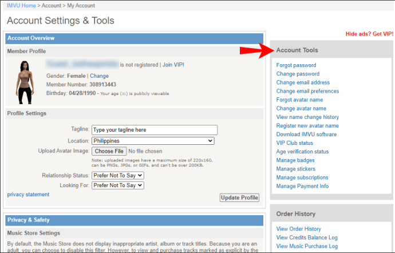Open the privacy statement link
Image resolution: width=395 pixels, height=253 pixels.
pyautogui.click(x=28, y=195)
